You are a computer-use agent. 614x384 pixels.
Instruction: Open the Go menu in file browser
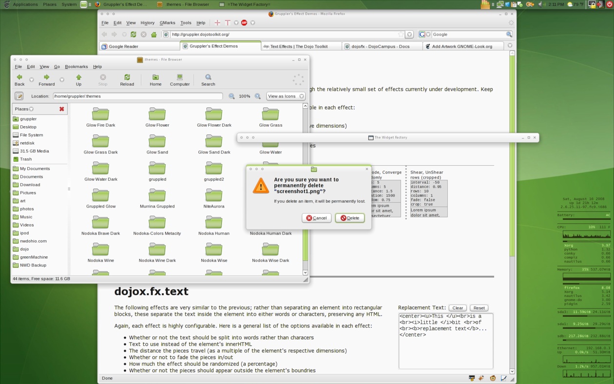coord(57,67)
